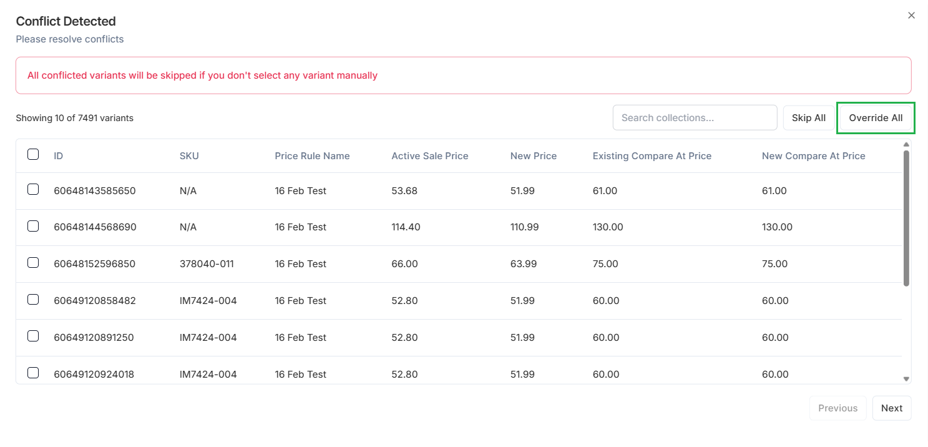928x447 pixels.
Task: Select ID 60648152596850 text
Action: pyautogui.click(x=95, y=264)
